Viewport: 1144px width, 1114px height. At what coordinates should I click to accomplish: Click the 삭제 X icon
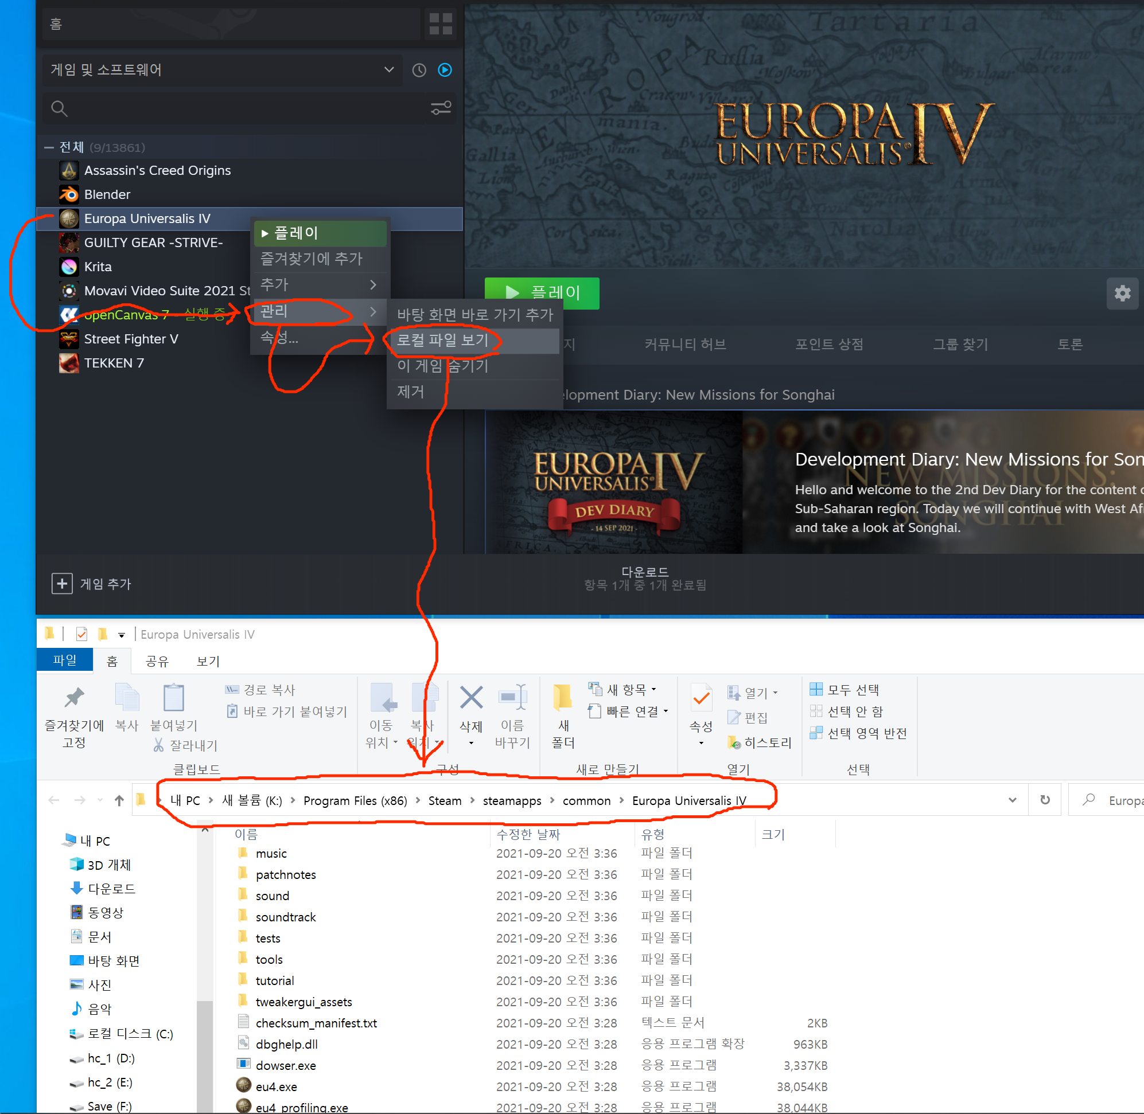(x=471, y=697)
